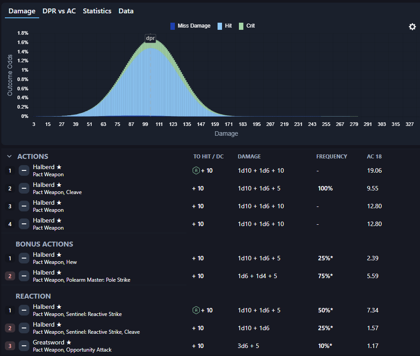This screenshot has width=420, height=356.
Task: Click the star beside Greatsword
Action: (69, 342)
